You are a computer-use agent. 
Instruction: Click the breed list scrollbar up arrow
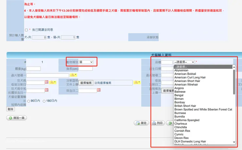point(234,67)
